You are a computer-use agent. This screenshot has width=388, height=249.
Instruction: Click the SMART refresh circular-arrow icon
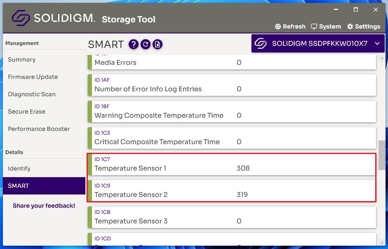point(146,44)
